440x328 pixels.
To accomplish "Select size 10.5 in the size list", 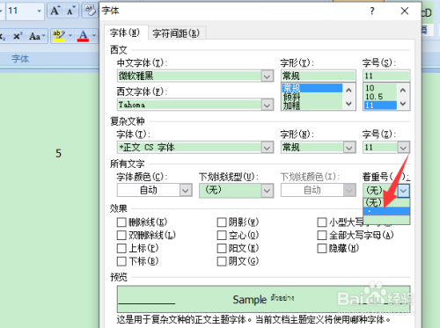I will tap(380, 97).
